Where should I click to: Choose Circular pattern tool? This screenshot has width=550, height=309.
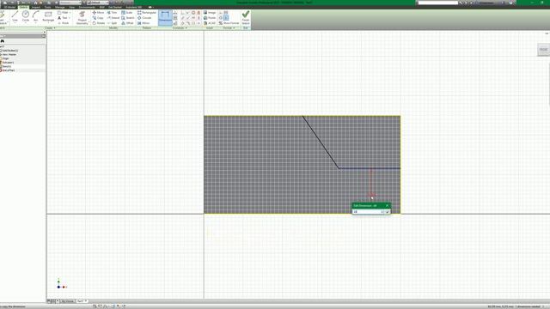(x=144, y=18)
